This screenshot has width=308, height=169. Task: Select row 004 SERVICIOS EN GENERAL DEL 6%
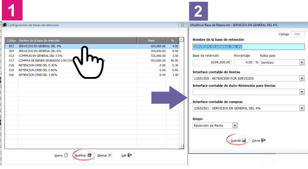point(92,51)
